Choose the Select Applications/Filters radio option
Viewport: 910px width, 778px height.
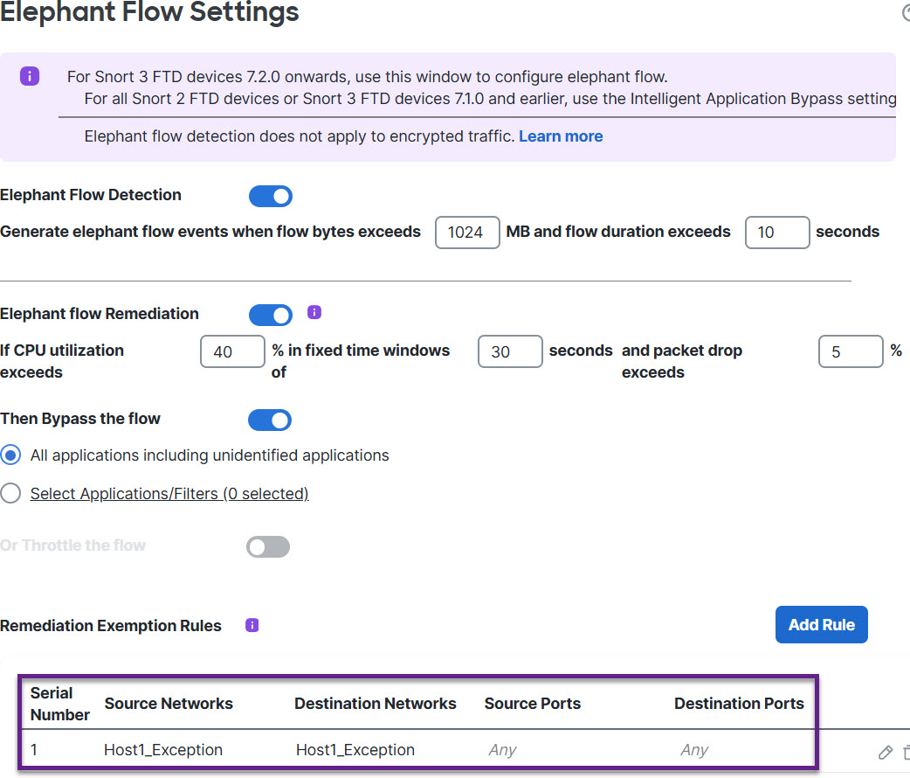pyautogui.click(x=11, y=494)
